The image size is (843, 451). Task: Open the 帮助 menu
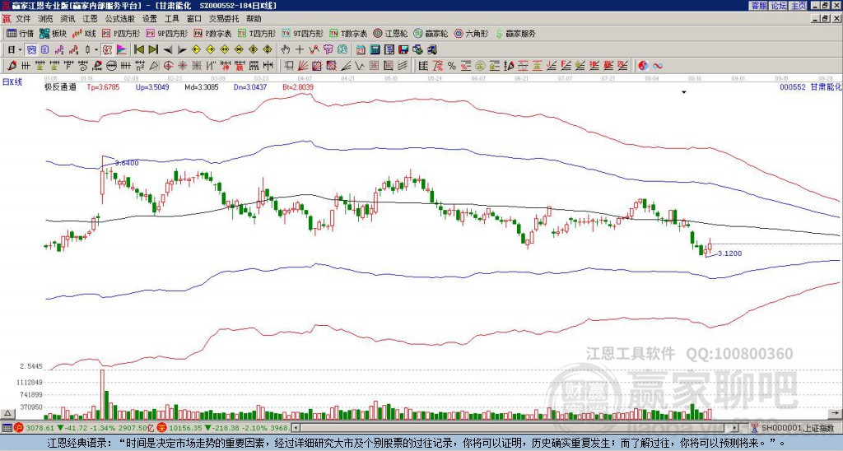tap(254, 19)
